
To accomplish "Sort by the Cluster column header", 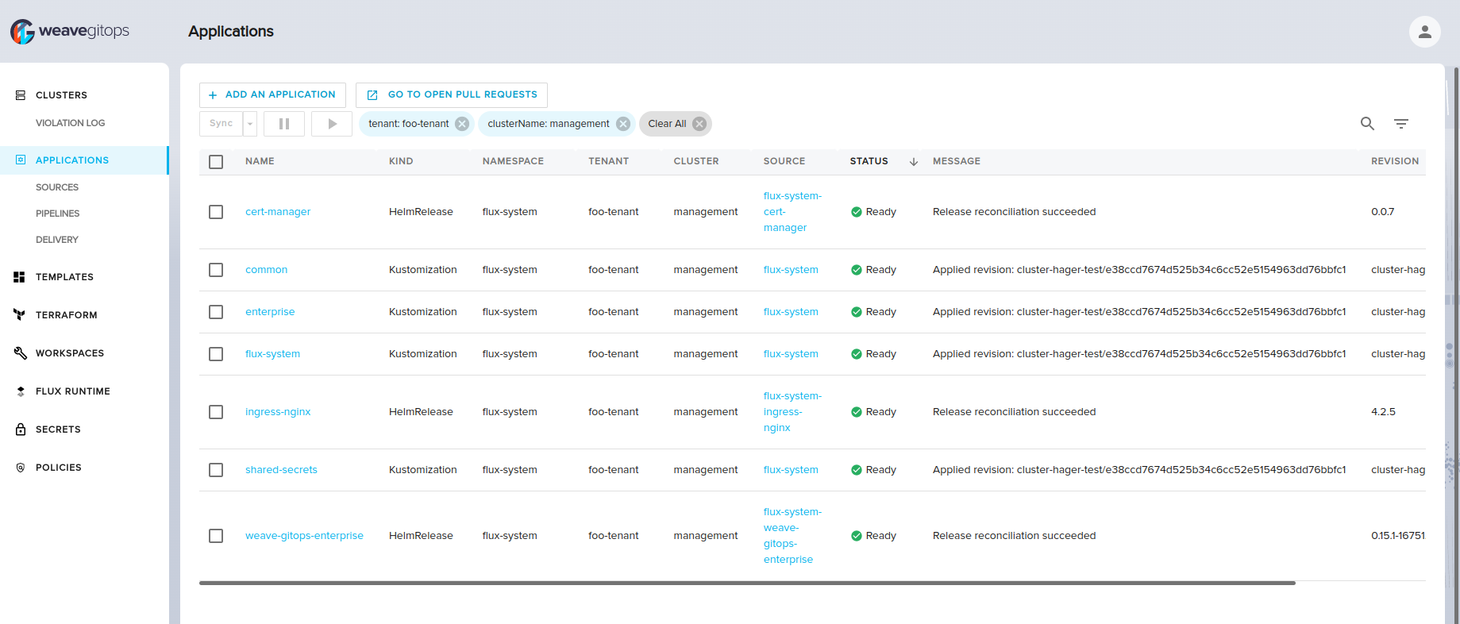I will 696,161.
